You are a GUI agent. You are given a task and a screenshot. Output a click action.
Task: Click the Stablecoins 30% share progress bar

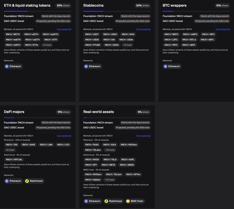click(x=117, y=11)
